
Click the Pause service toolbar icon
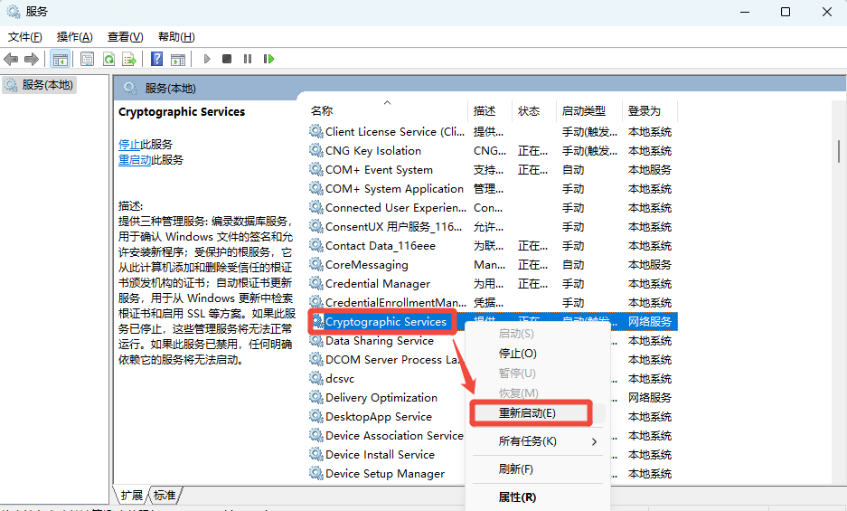[x=248, y=59]
